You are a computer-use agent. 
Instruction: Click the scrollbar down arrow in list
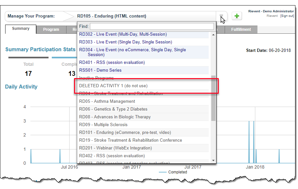coord(213,160)
